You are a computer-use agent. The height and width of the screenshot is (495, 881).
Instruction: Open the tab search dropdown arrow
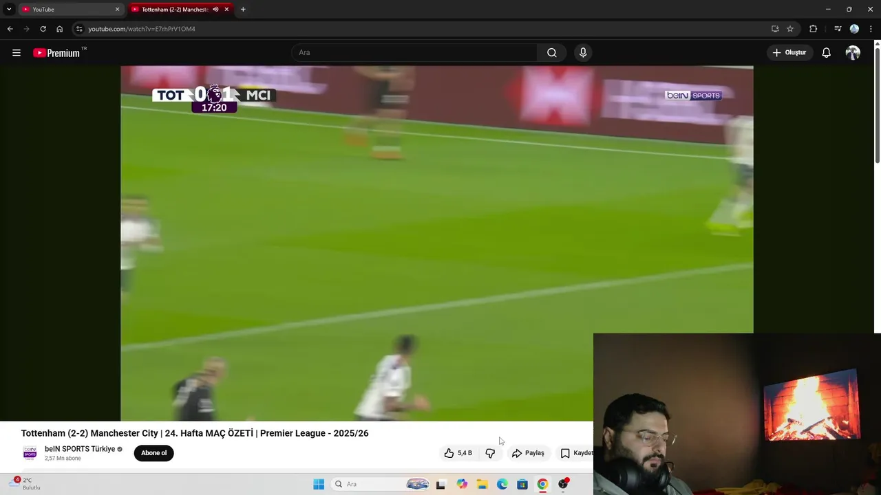click(9, 10)
